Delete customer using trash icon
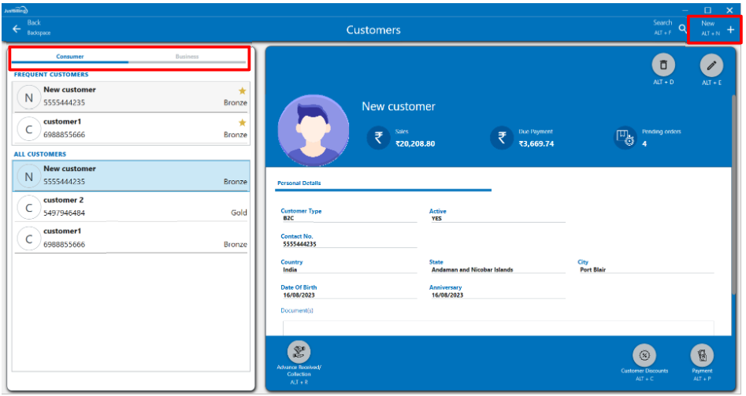746x396 pixels. click(x=663, y=65)
